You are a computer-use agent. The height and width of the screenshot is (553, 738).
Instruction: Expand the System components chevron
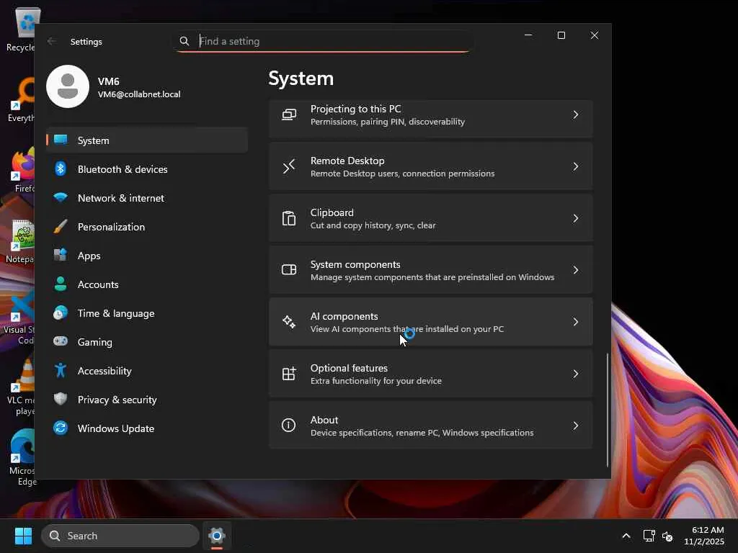[576, 270]
